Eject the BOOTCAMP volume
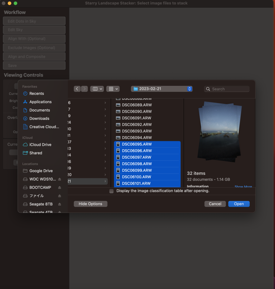The height and width of the screenshot is (289, 275). coord(60,187)
